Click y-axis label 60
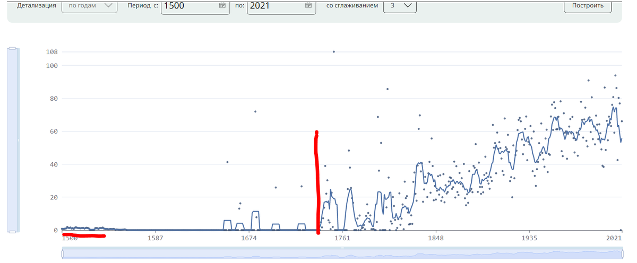 pos(54,131)
